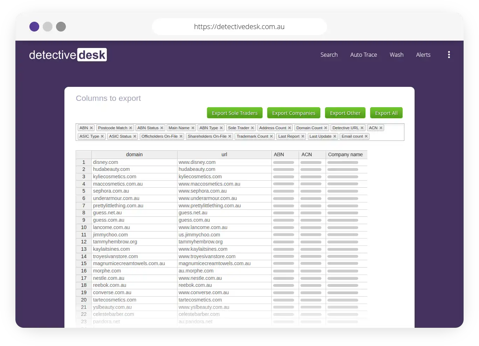
Task: Open the Auto Trace page
Action: pos(363,55)
